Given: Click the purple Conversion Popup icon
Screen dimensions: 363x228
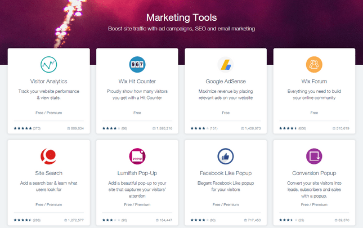Looking at the screenshot, I should (x=314, y=156).
